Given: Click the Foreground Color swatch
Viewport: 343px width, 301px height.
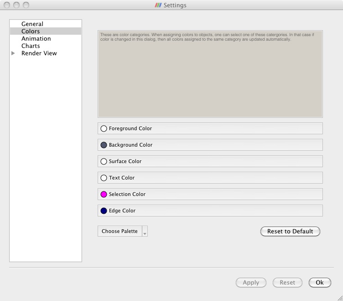Looking at the screenshot, I should [x=104, y=129].
